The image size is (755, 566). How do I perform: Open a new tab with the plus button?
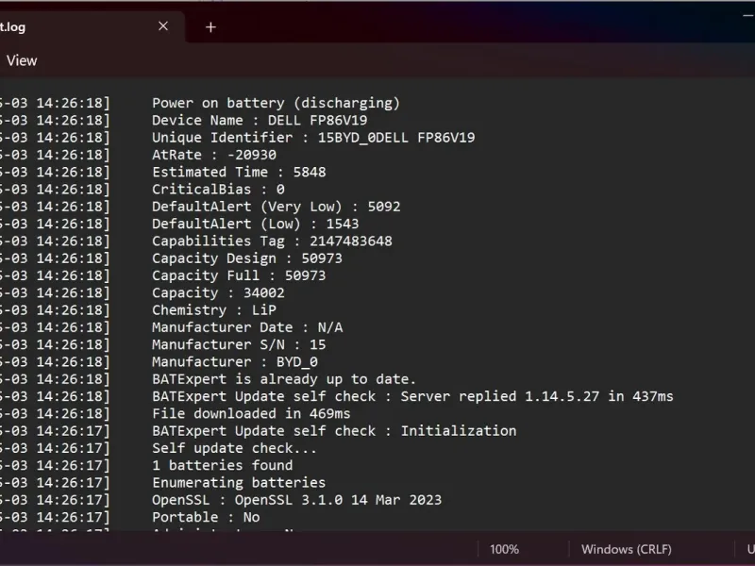coord(210,27)
